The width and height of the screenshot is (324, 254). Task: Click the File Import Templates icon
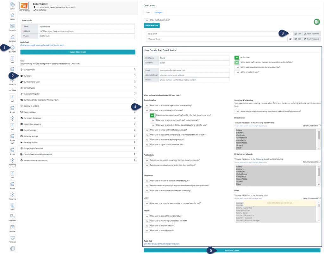pyautogui.click(x=22, y=118)
